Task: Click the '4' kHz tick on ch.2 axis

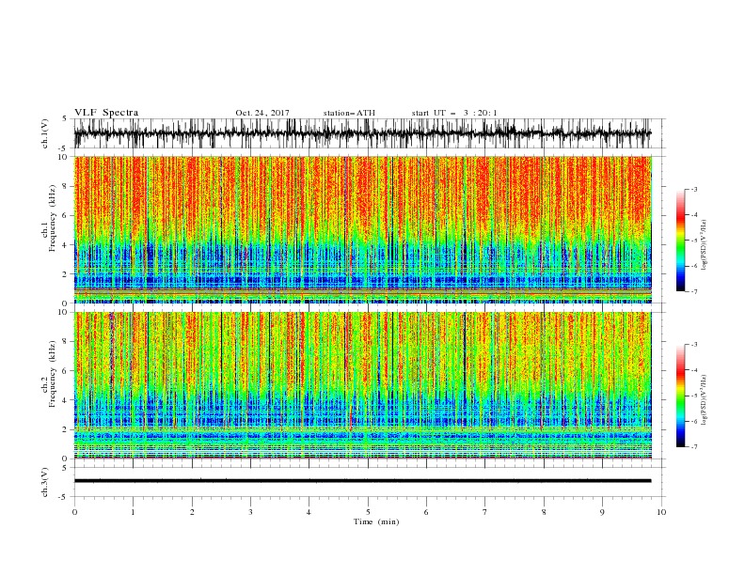Action: coord(66,400)
